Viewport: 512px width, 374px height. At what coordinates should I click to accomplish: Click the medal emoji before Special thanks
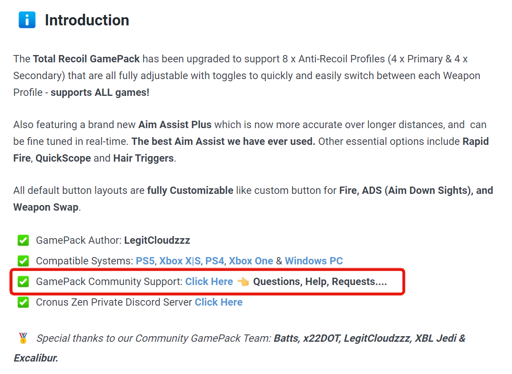pos(23,338)
